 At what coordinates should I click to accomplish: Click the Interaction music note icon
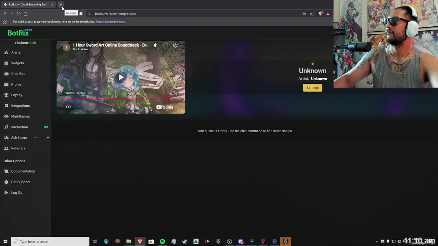6,127
